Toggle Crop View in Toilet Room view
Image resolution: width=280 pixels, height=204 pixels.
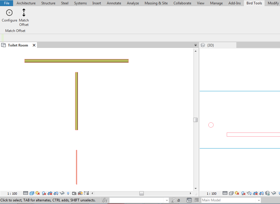click(x=50, y=193)
